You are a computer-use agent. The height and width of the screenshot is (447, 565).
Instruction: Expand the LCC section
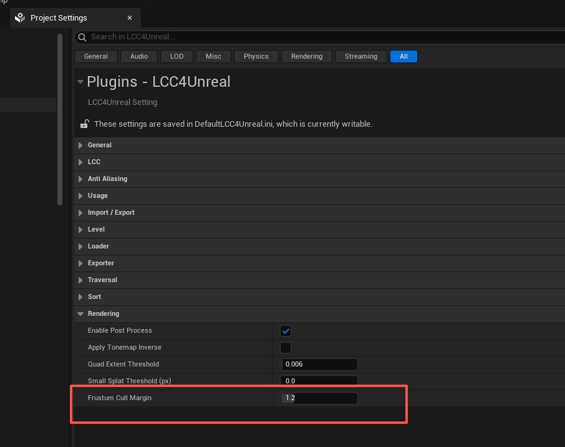80,162
